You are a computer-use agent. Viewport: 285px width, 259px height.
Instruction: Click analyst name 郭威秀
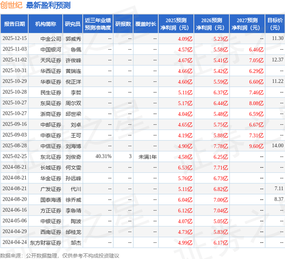(x=73, y=39)
